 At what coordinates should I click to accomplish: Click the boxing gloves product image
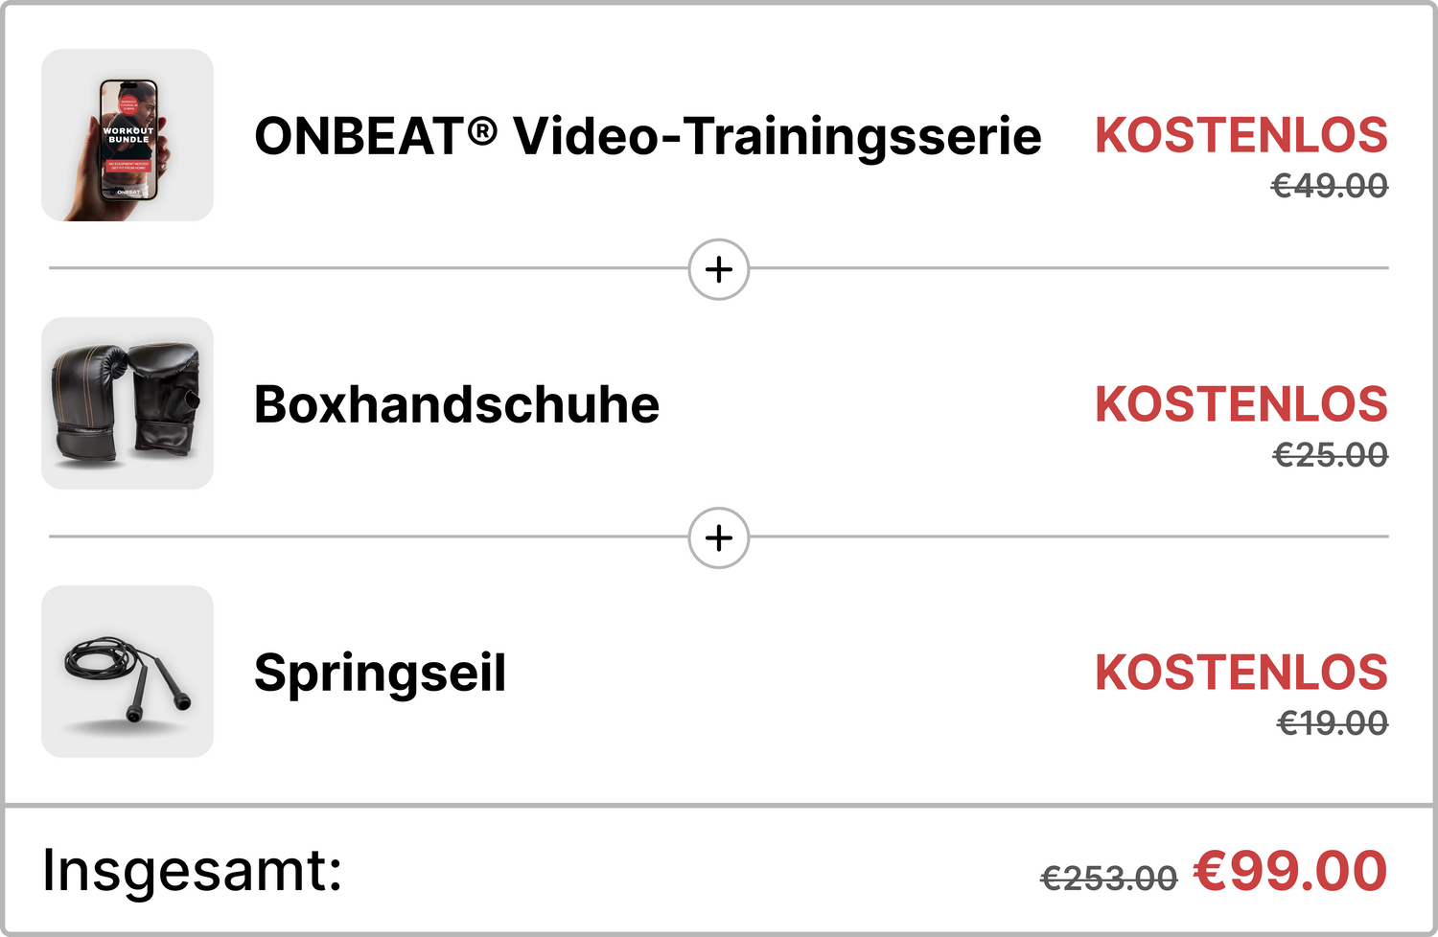tap(128, 403)
